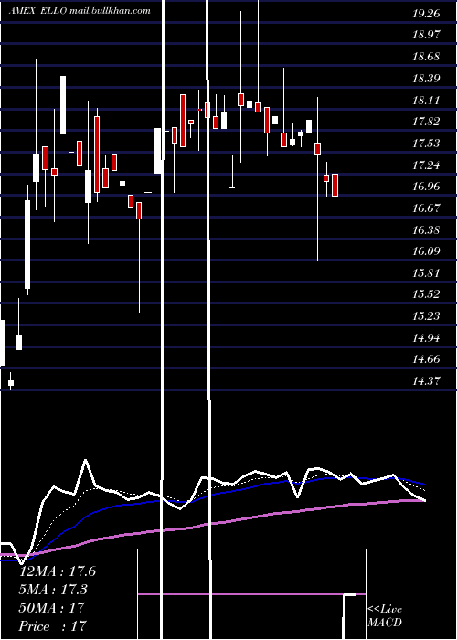Click the 18.39 price axis label
Viewport: 457px width, 640px height.
click(x=426, y=78)
